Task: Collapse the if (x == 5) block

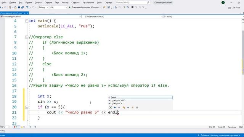Action: click(27, 107)
